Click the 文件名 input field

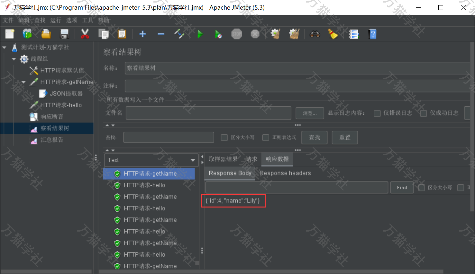(x=208, y=113)
